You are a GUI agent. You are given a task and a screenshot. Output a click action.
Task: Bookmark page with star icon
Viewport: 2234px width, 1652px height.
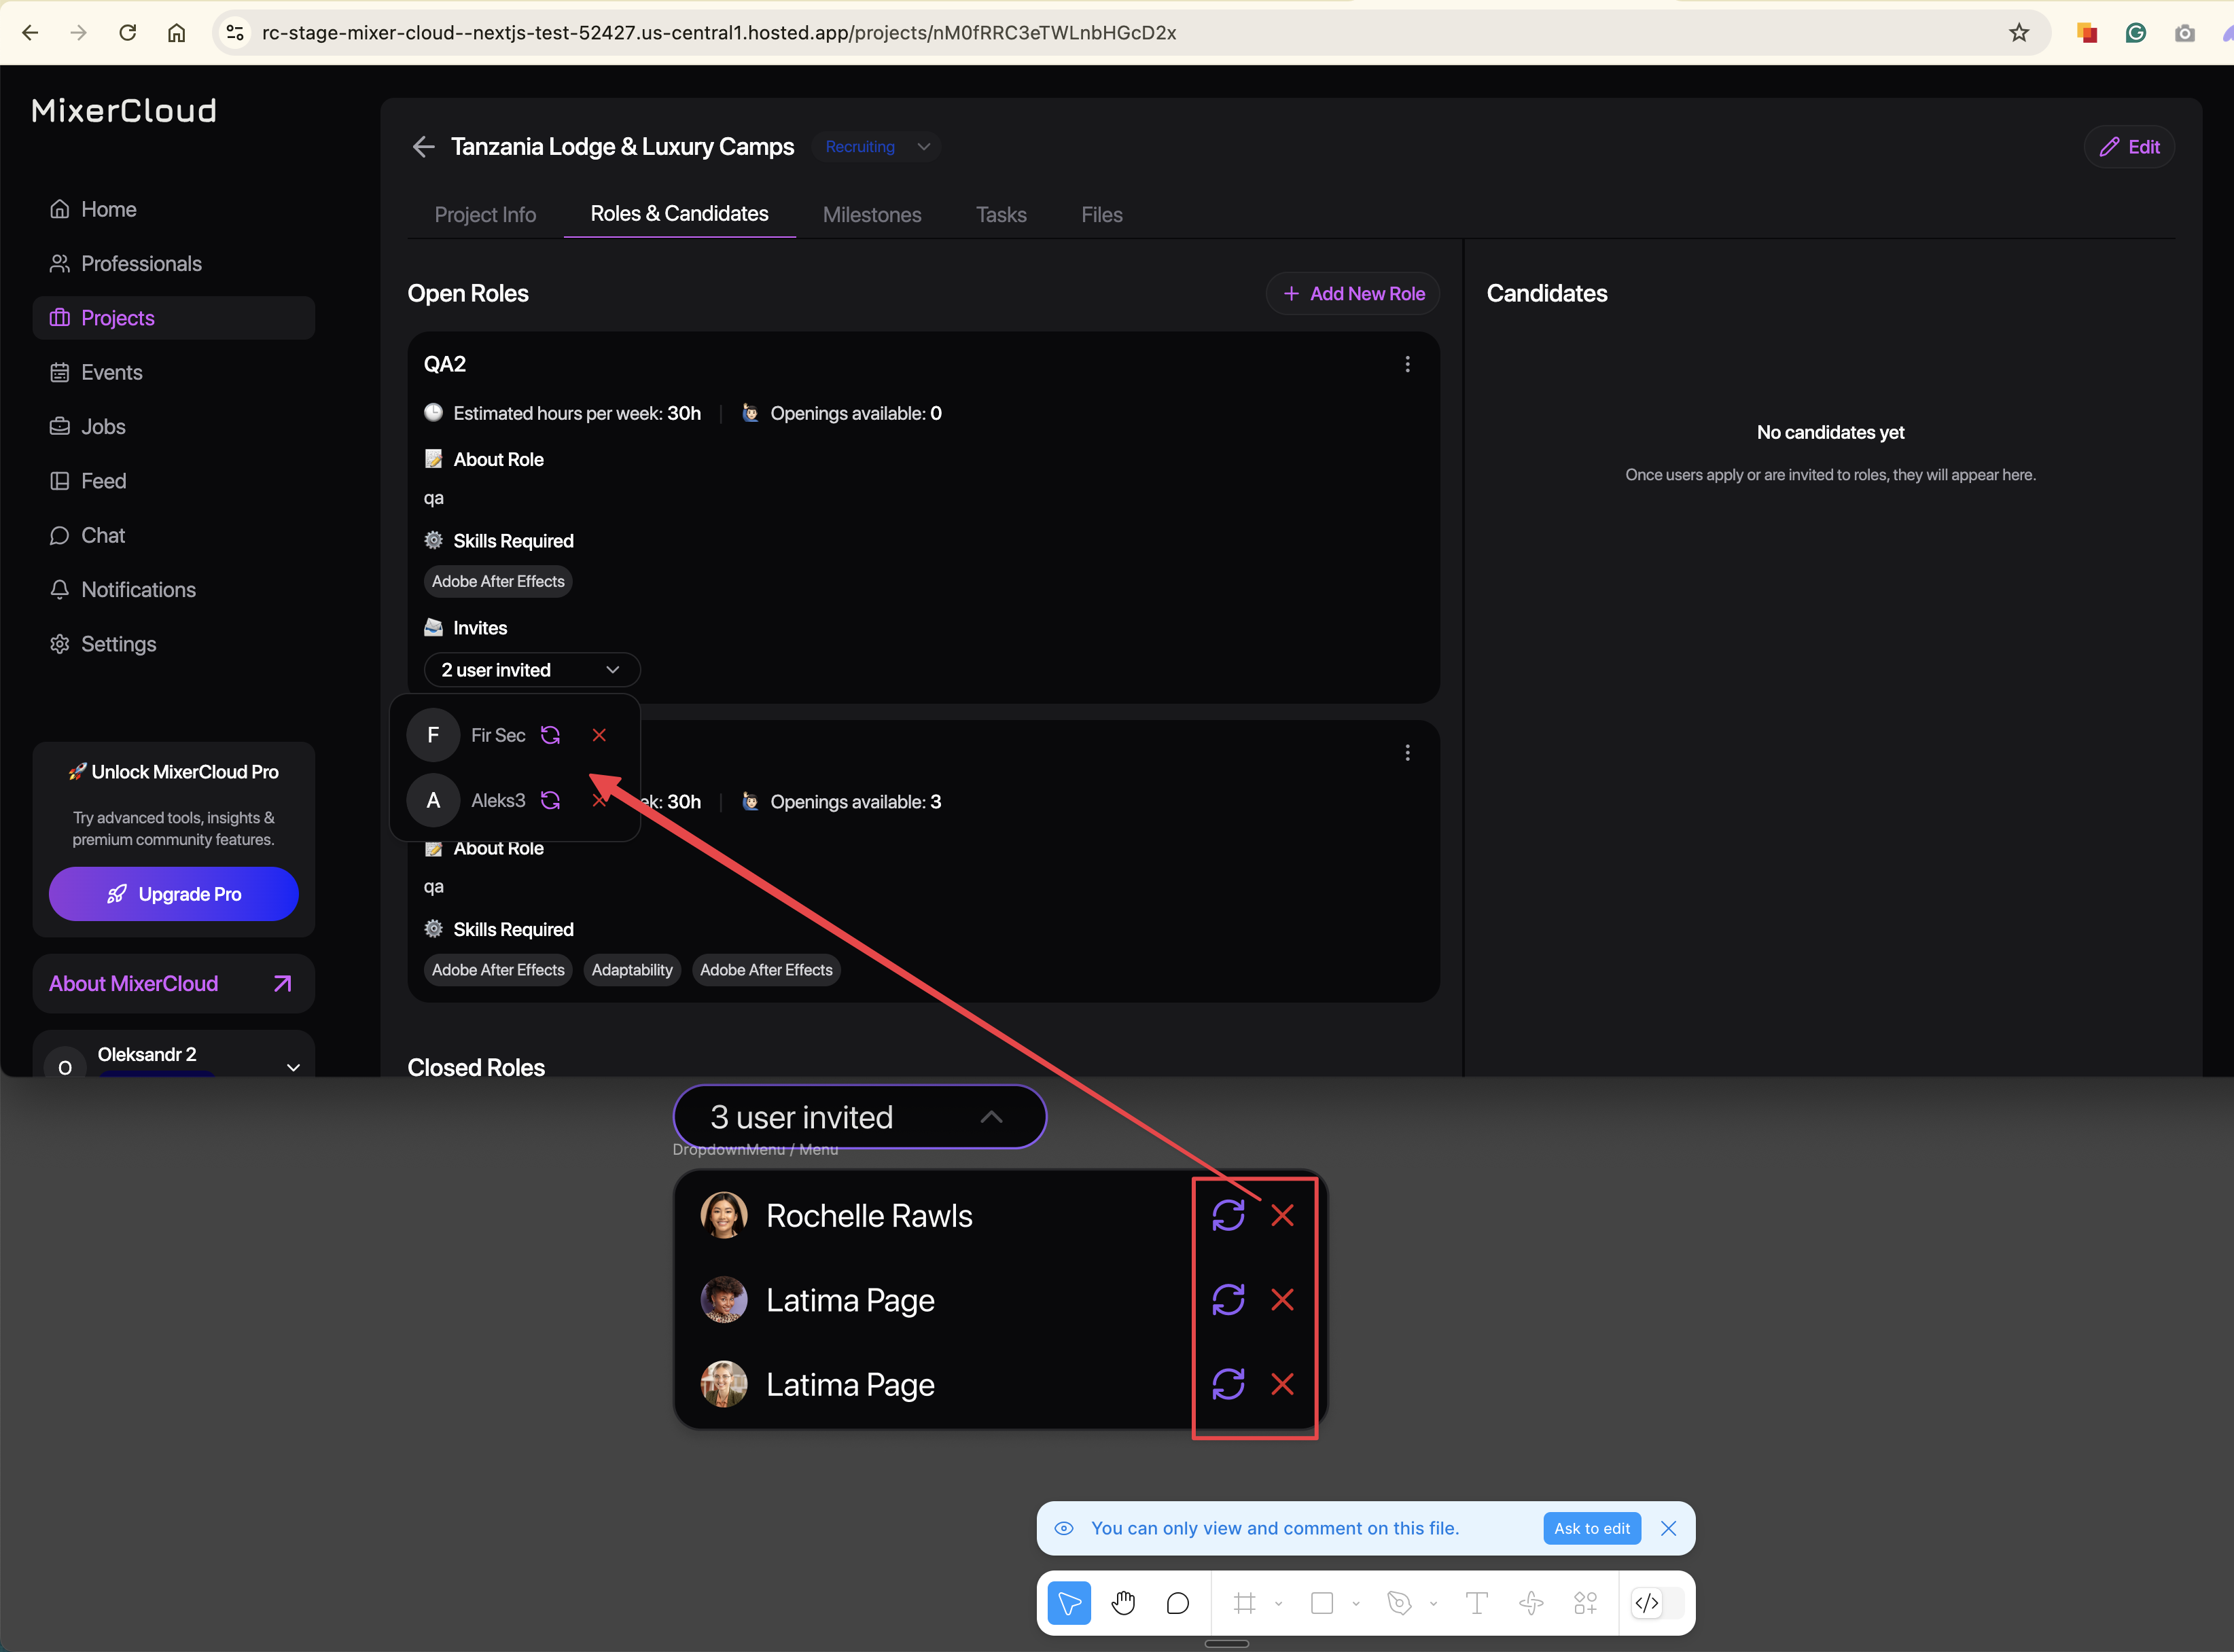click(x=2019, y=33)
